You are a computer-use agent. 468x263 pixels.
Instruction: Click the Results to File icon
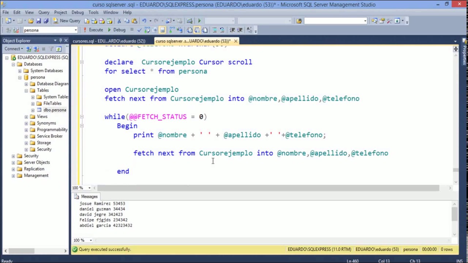(204, 30)
